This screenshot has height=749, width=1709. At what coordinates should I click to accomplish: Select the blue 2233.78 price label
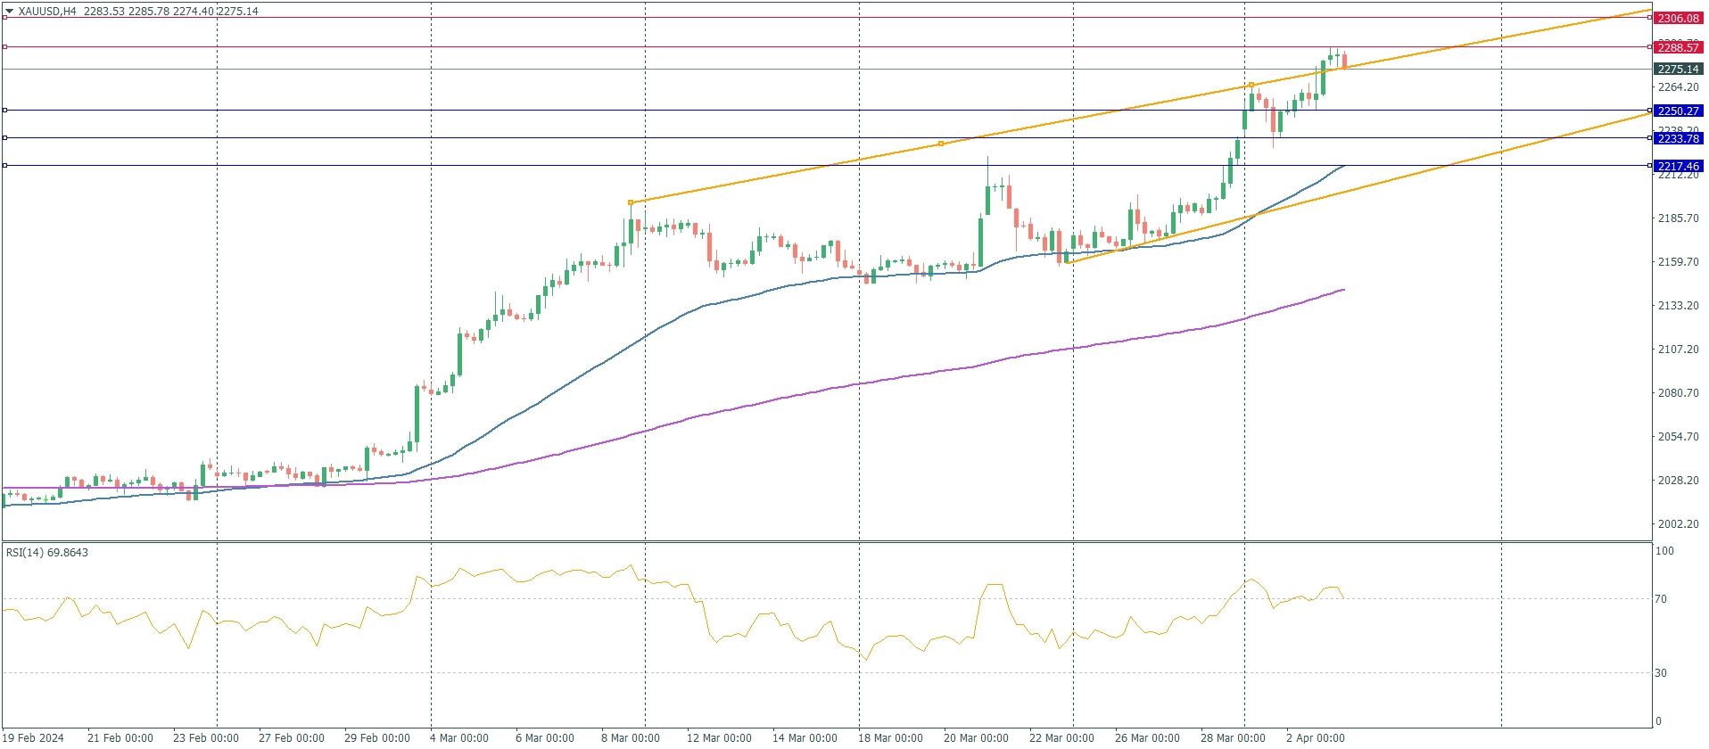click(1678, 138)
